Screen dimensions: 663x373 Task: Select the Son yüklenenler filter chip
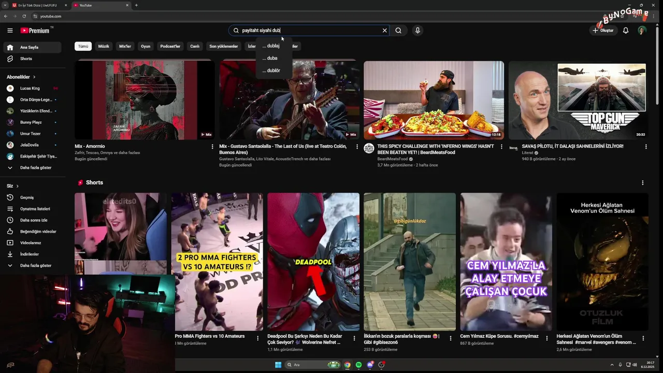223,46
